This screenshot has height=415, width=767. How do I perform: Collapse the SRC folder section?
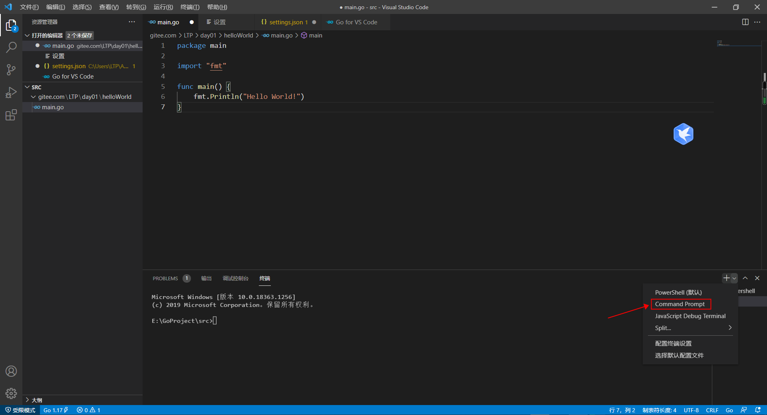27,87
